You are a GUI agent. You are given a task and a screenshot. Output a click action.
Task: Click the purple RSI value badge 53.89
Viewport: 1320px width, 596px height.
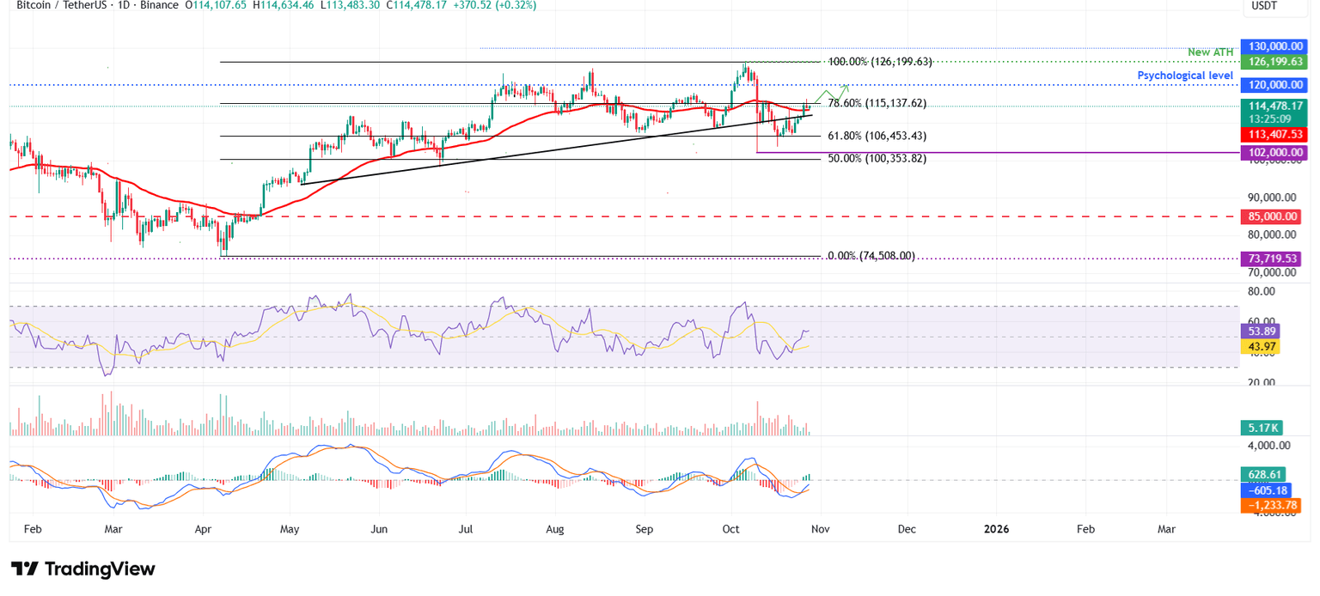click(x=1260, y=331)
